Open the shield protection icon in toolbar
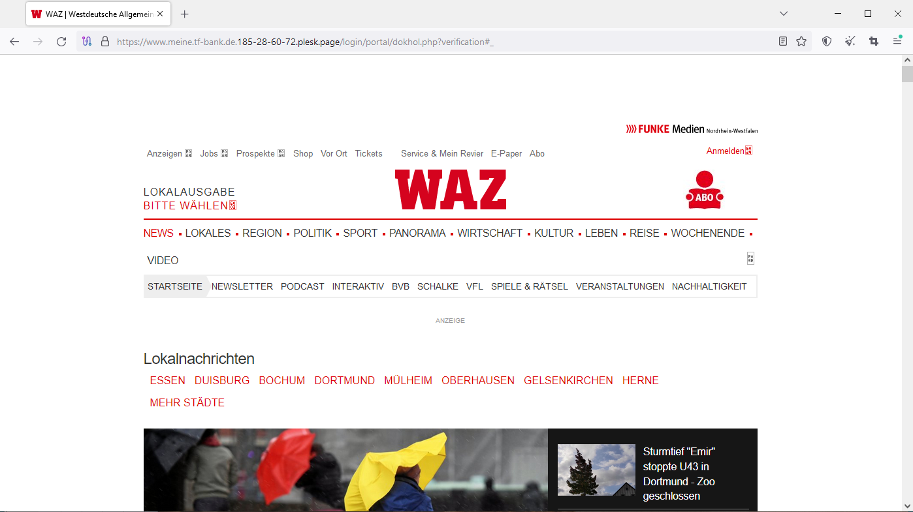 tap(827, 41)
